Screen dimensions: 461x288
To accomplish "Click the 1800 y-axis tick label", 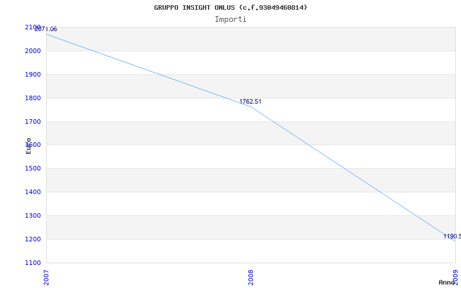I will 33,98.
